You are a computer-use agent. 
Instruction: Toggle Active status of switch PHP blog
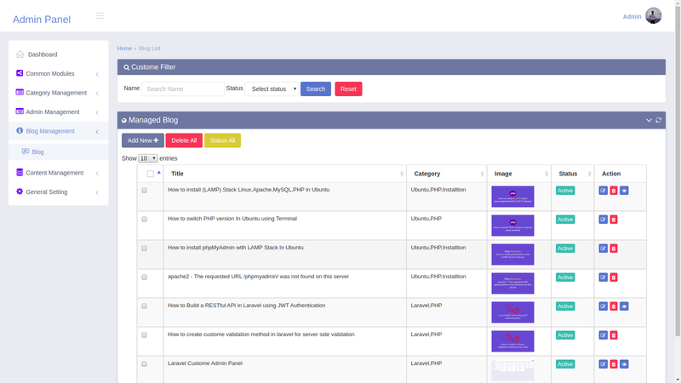tap(565, 220)
